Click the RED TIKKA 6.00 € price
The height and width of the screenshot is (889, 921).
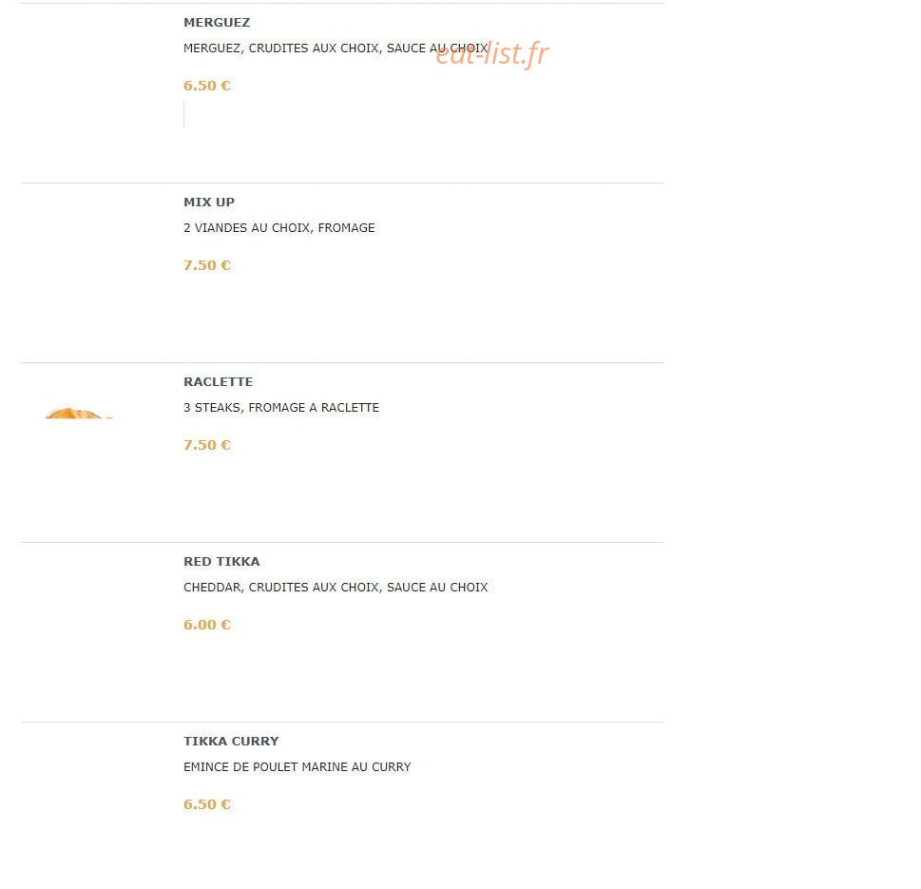click(x=207, y=625)
